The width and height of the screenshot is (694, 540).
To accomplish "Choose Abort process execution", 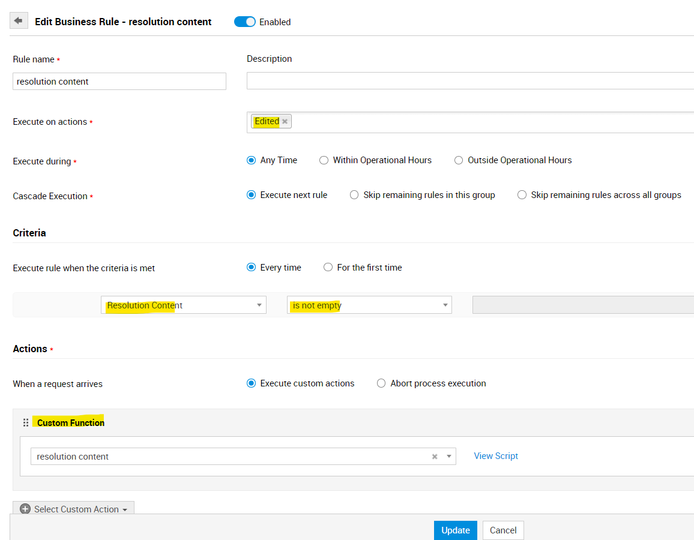I will pyautogui.click(x=381, y=383).
